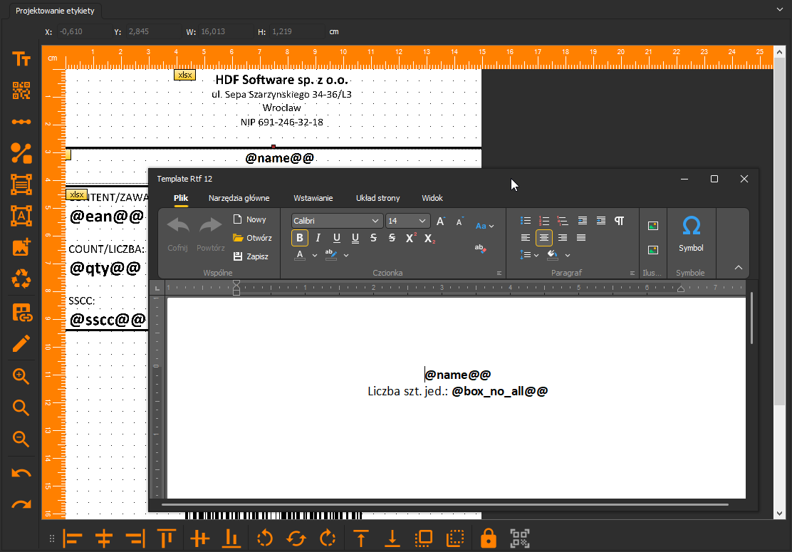Open the change case Aa dropdown
The image size is (792, 552).
484,226
